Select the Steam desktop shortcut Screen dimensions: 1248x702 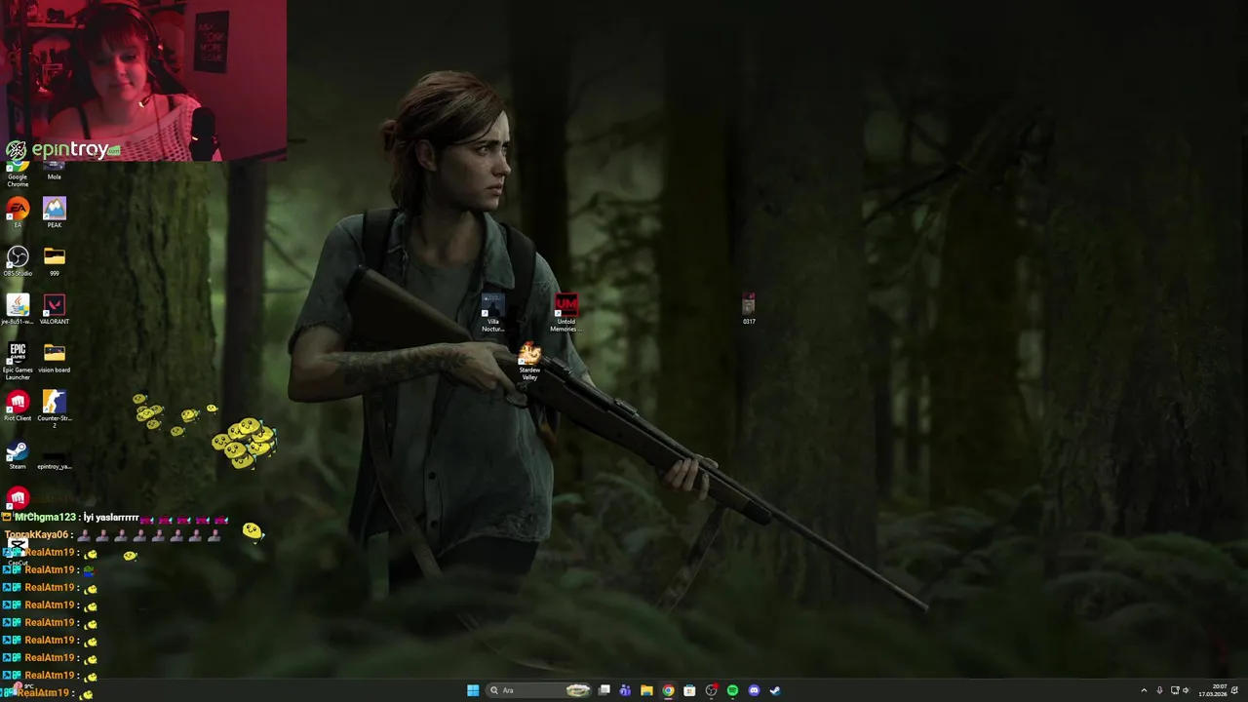18,454
